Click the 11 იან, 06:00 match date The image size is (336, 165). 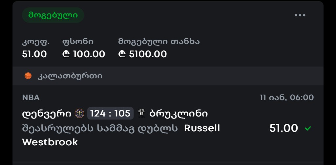tap(286, 98)
